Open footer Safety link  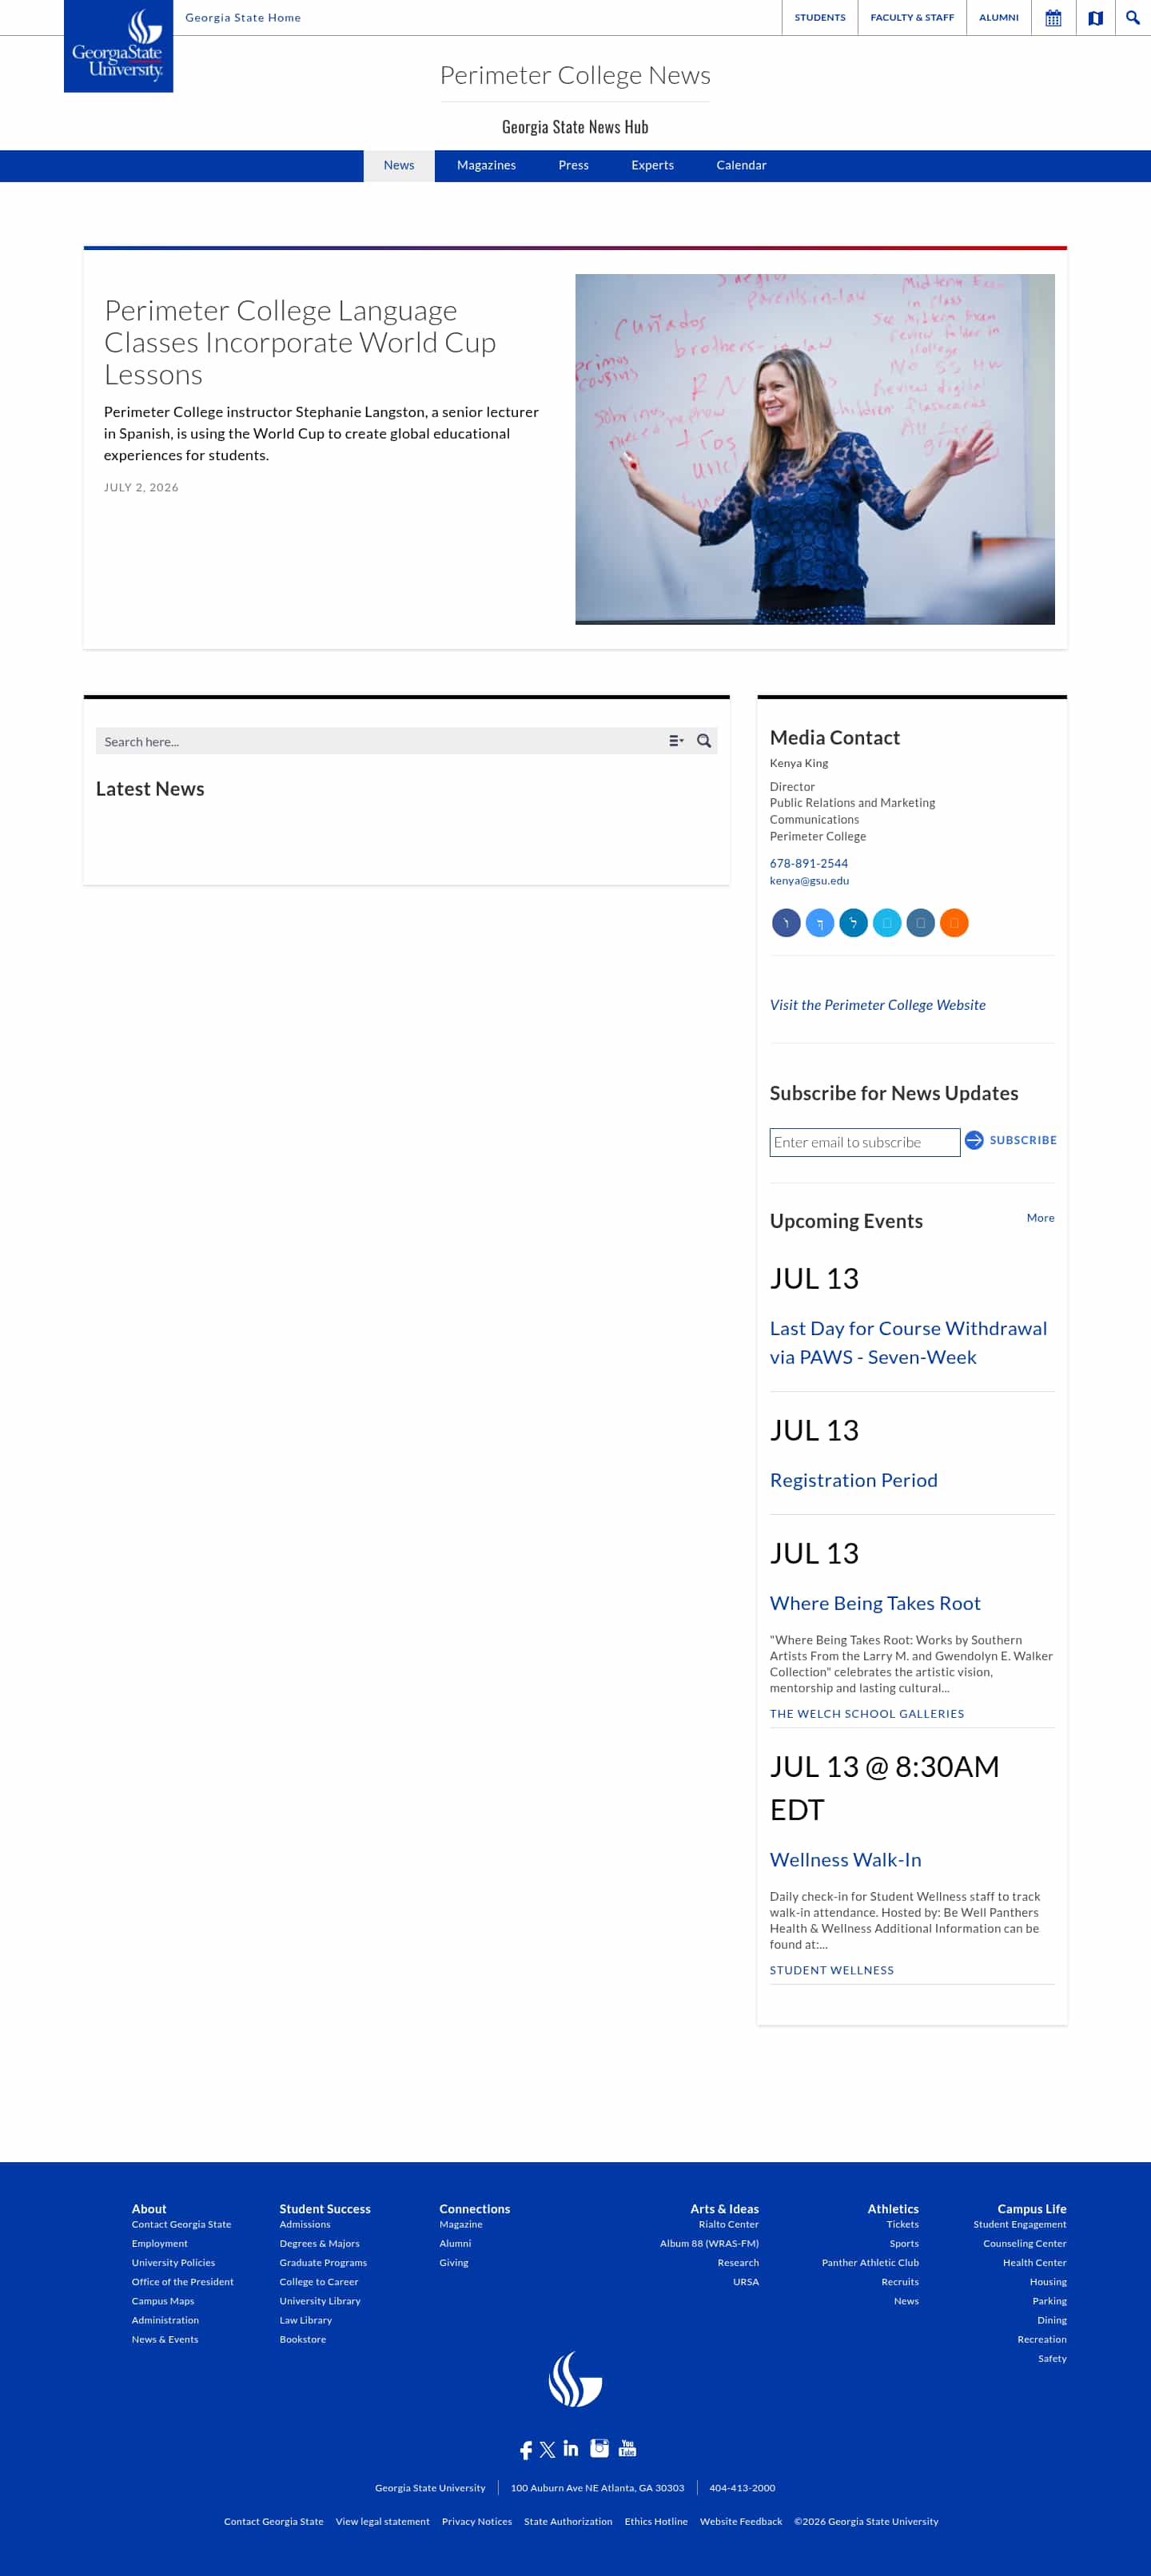pos(1052,2358)
